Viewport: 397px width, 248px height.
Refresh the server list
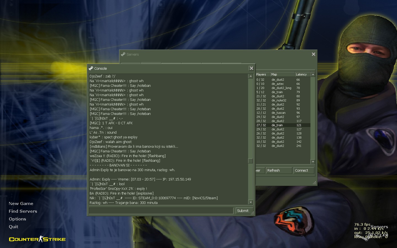coord(279,171)
